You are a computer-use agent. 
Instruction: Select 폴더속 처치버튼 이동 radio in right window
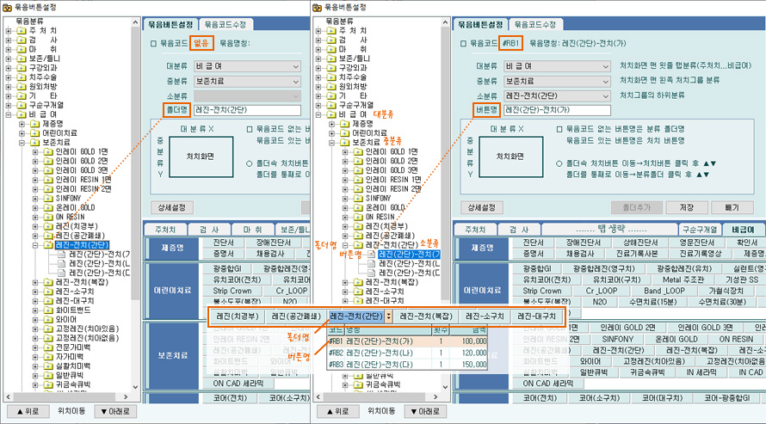tap(560, 163)
